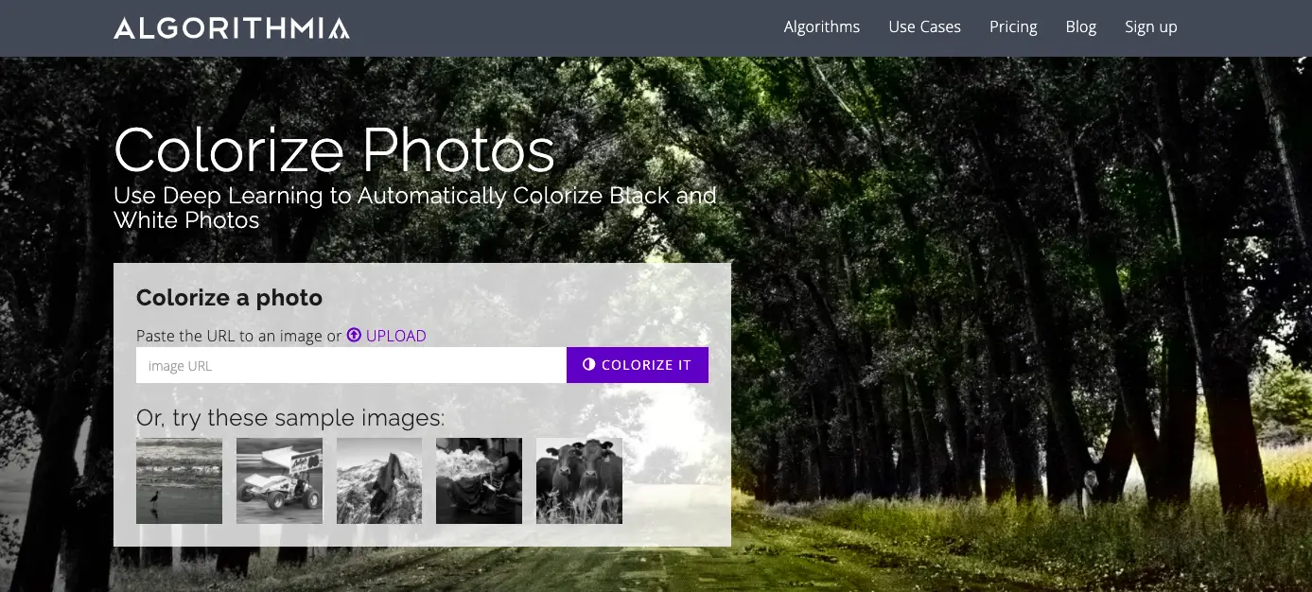
Task: Click the 'Colorize a photo' heading
Action: pyautogui.click(x=230, y=298)
